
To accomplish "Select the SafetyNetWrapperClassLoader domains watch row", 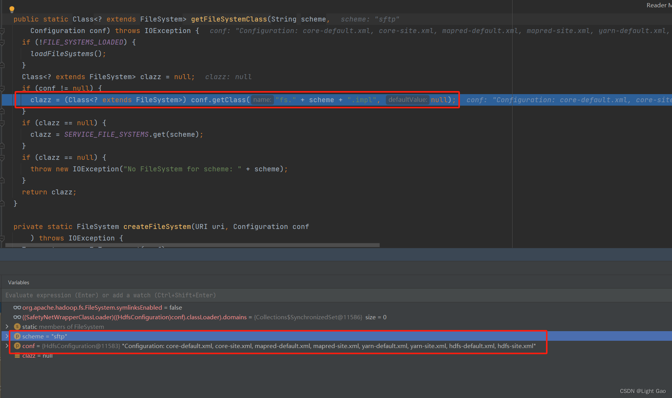I will [x=336, y=317].
